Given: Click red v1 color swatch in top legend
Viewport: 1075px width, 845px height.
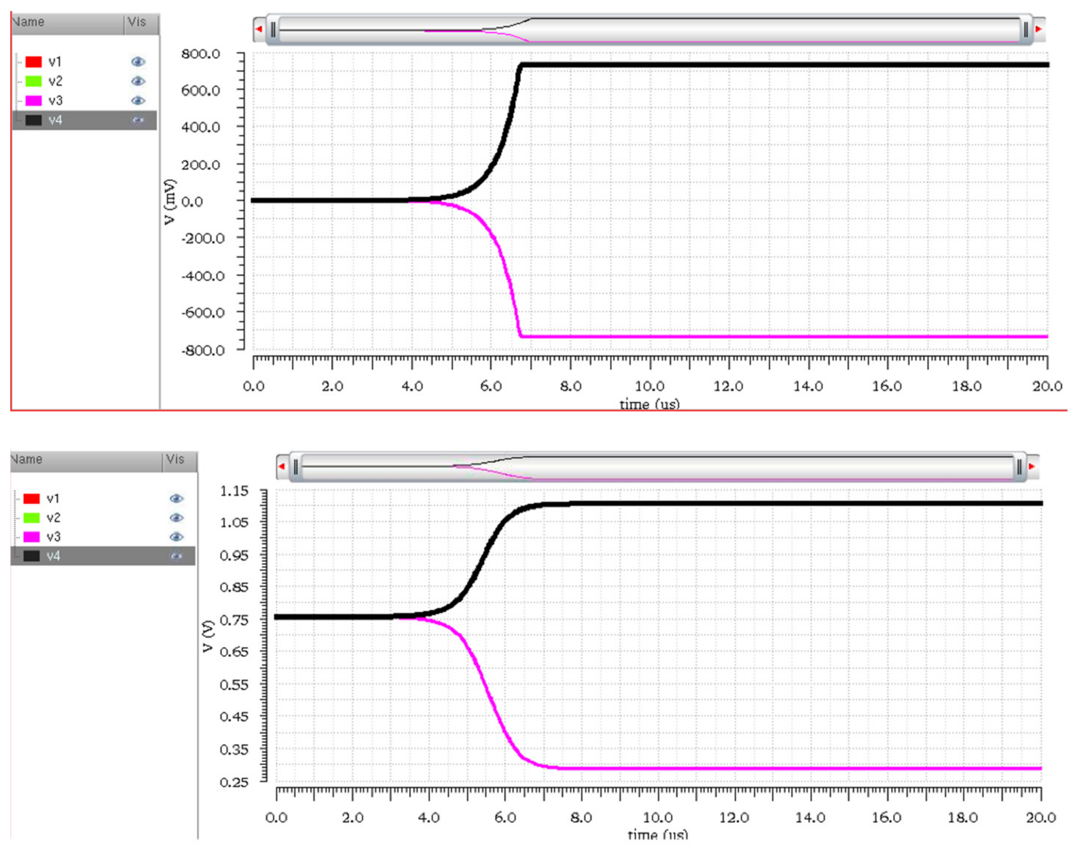Looking at the screenshot, I should (x=34, y=62).
